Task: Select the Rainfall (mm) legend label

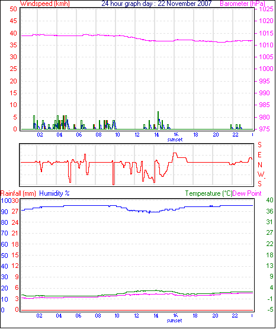Action: pyautogui.click(x=18, y=193)
